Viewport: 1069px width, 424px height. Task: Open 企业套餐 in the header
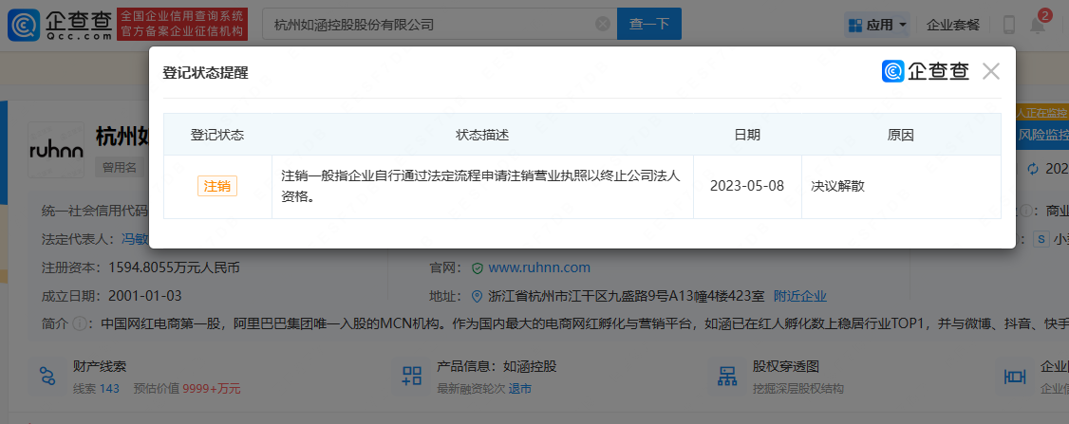953,26
